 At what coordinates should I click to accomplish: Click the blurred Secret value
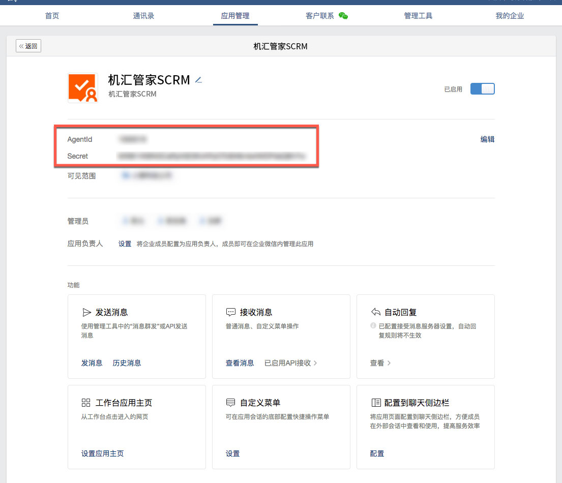pyautogui.click(x=212, y=156)
